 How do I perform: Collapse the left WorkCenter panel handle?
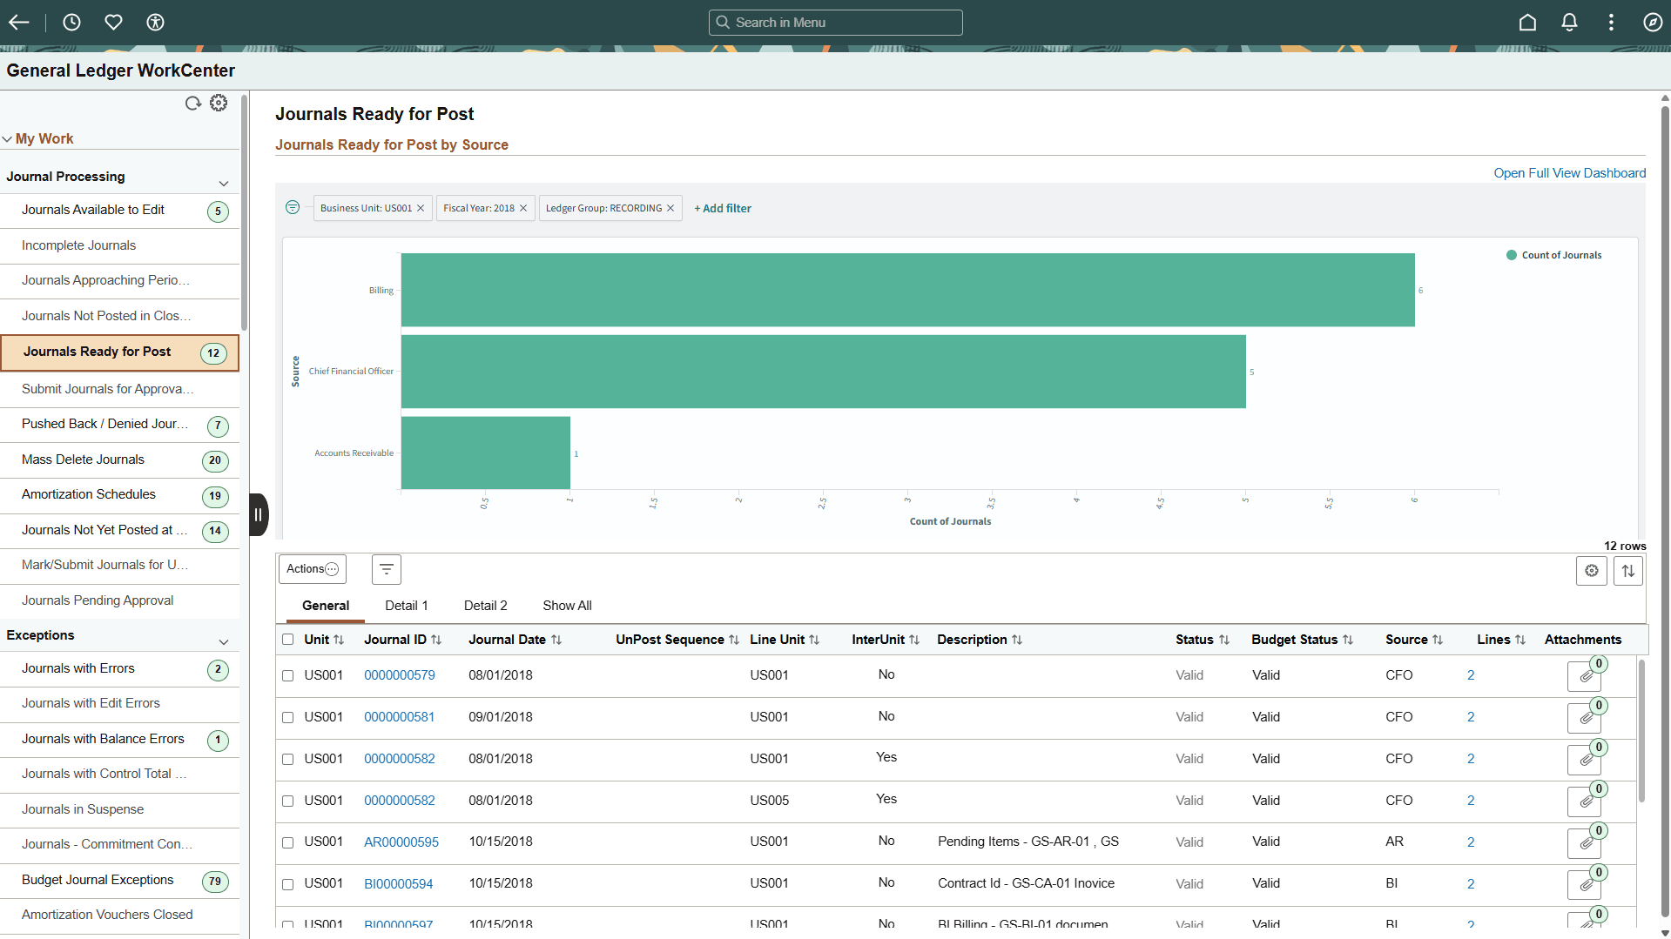pos(259,514)
